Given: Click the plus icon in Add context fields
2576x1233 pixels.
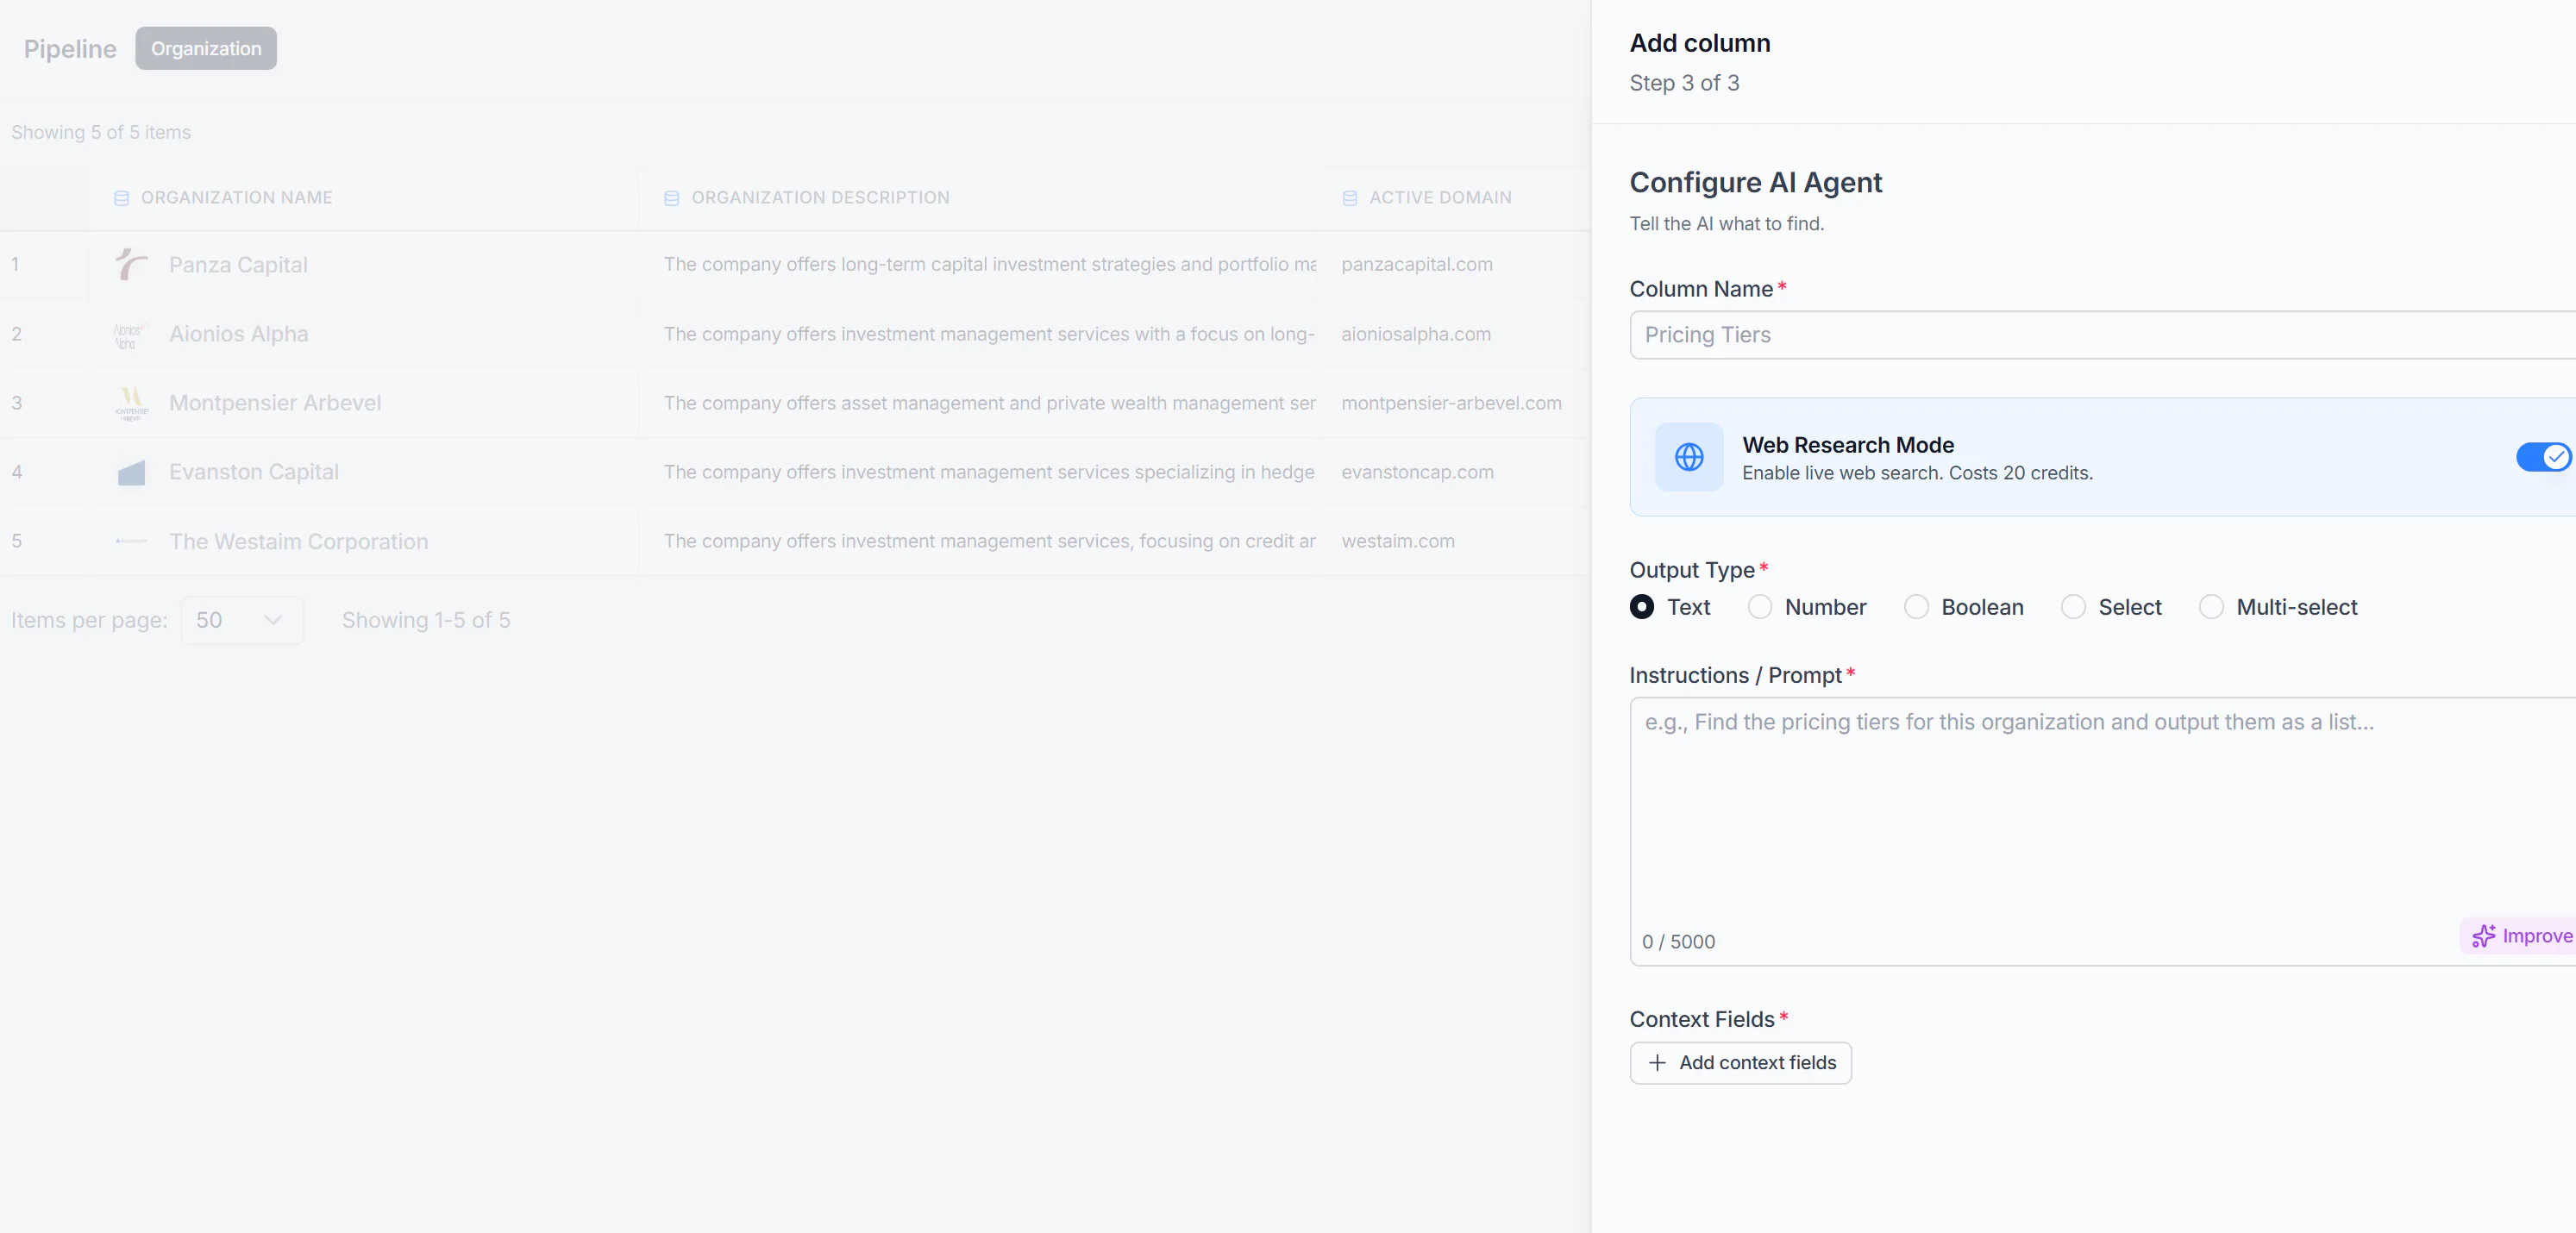Looking at the screenshot, I should click(x=1657, y=1063).
